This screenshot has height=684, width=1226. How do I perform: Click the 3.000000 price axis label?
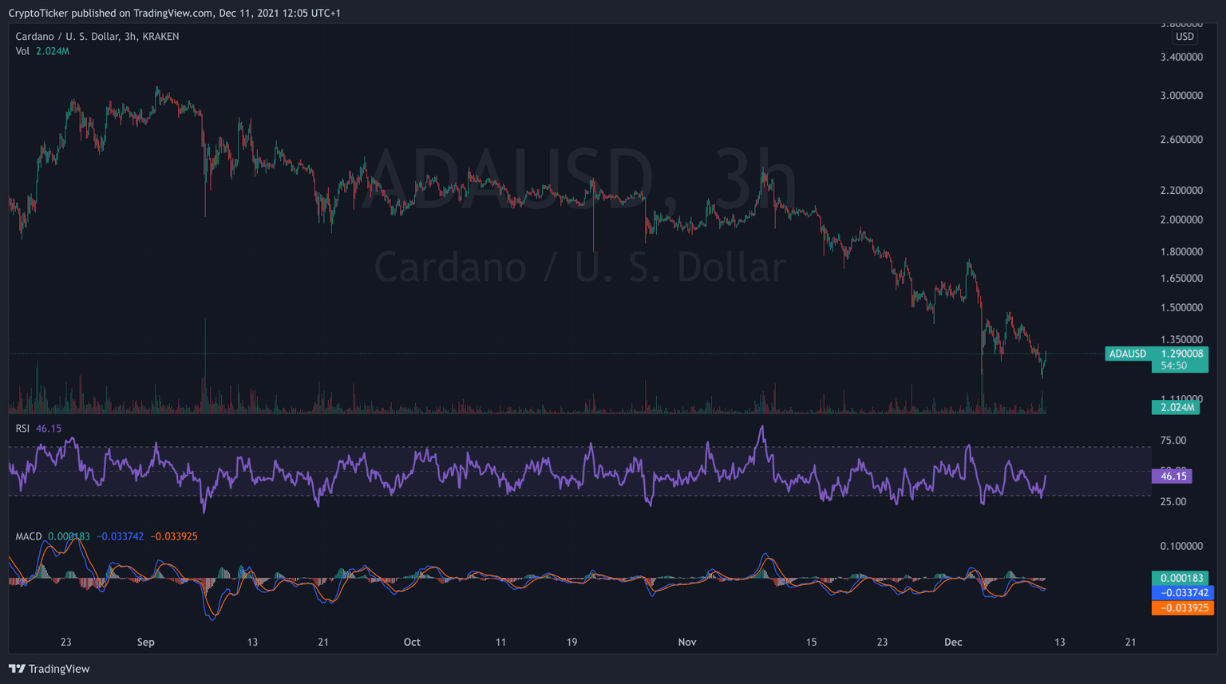(x=1181, y=96)
